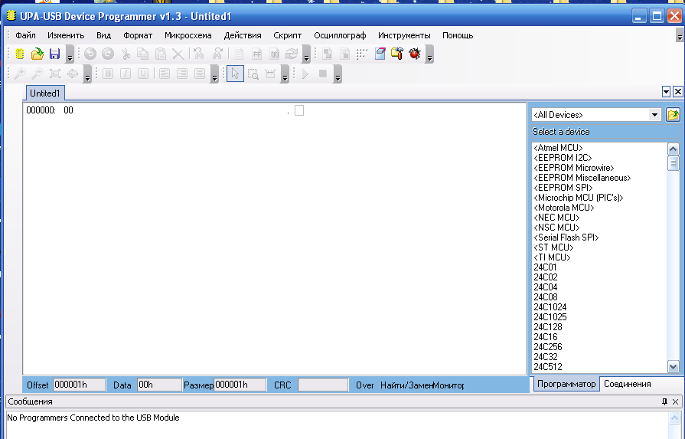Click the Offset input field
The height and width of the screenshot is (439, 685).
tap(79, 385)
